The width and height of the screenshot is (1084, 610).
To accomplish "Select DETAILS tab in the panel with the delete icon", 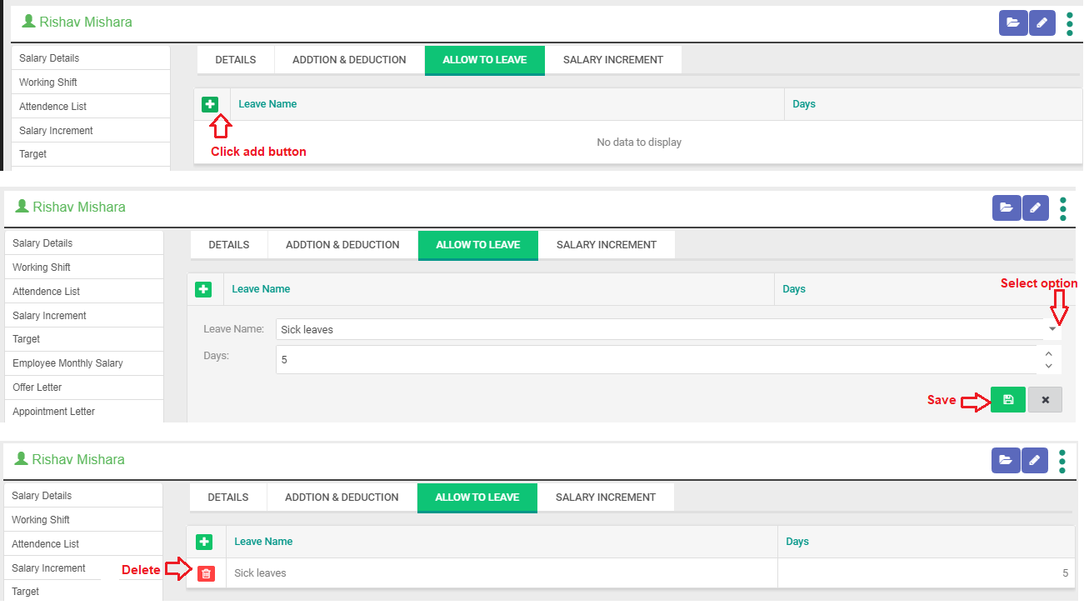I will tap(227, 497).
